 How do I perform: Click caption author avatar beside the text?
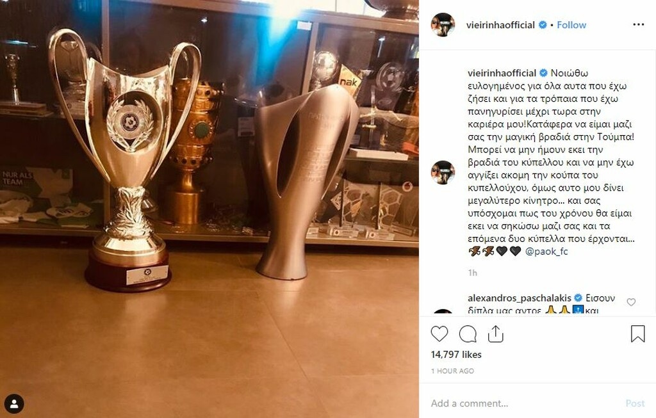point(443,172)
